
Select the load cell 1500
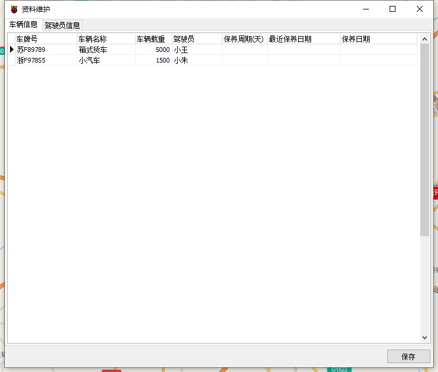click(153, 60)
